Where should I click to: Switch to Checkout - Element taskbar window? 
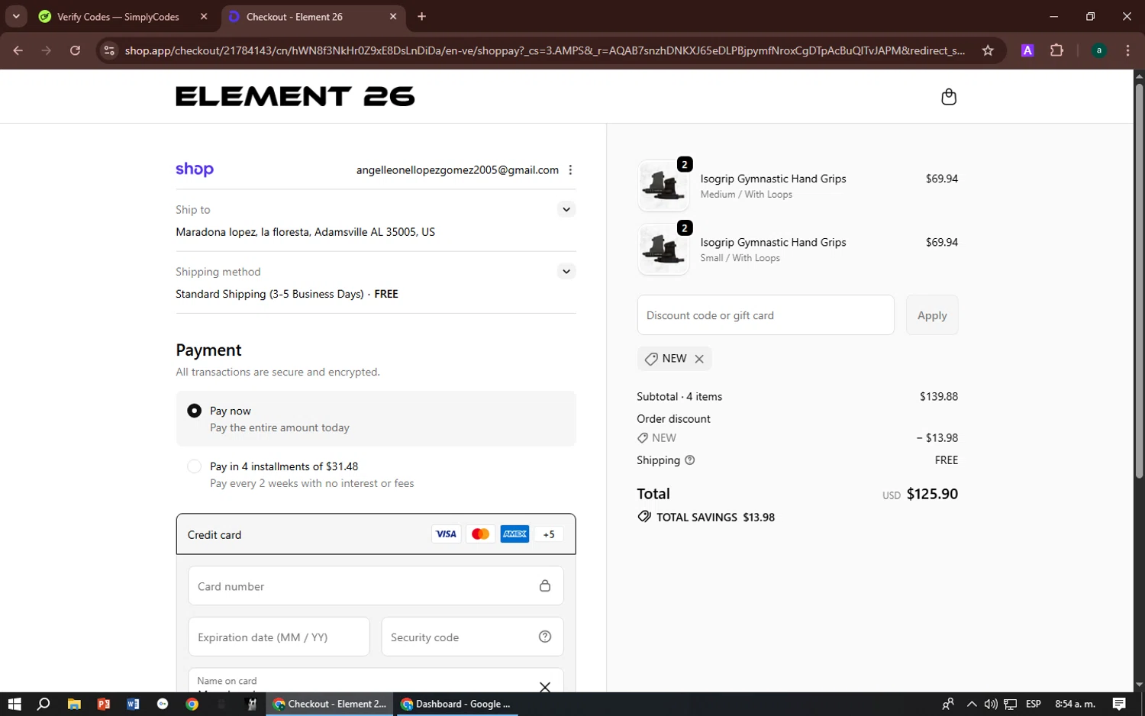point(330,704)
